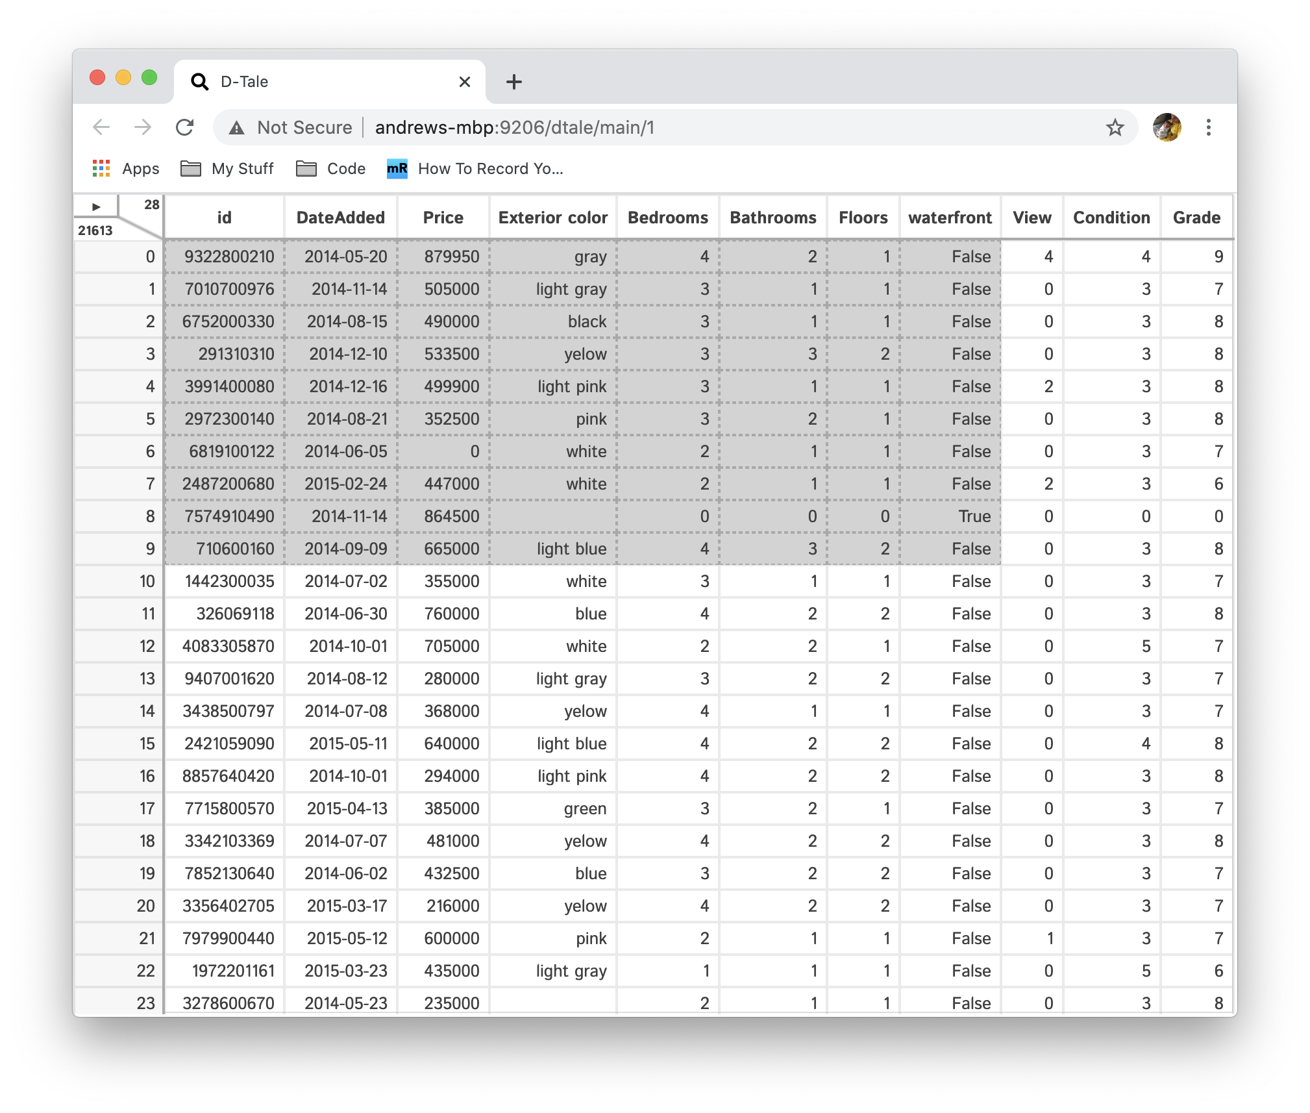
Task: Open the D-Tale menu triangle
Action: pyautogui.click(x=96, y=206)
